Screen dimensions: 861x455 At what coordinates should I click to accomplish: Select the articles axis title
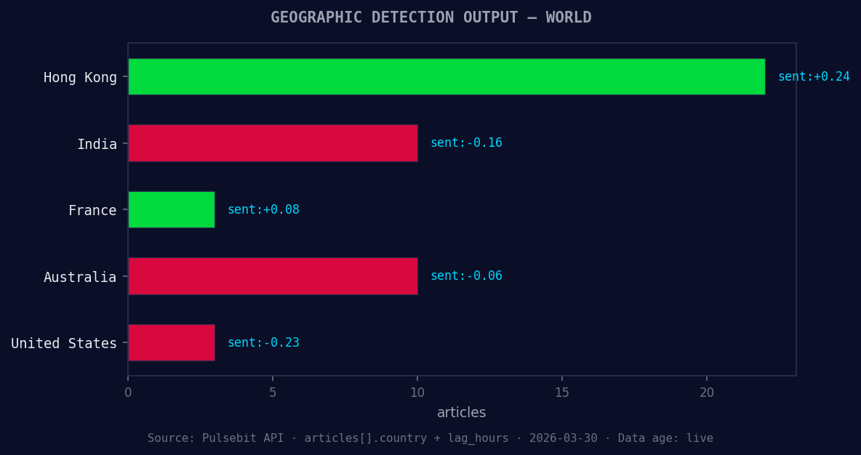(461, 412)
